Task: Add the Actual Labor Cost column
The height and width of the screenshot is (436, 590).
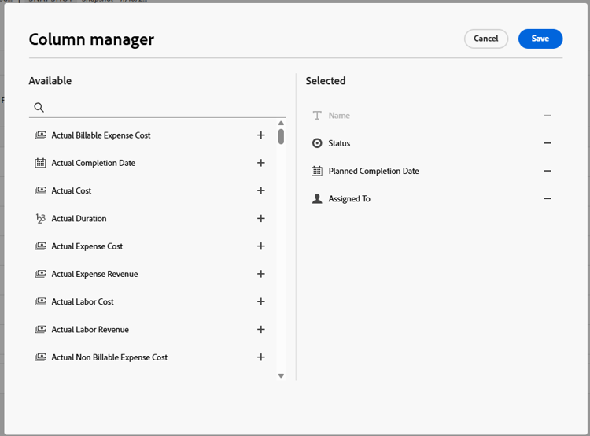Action: point(261,301)
